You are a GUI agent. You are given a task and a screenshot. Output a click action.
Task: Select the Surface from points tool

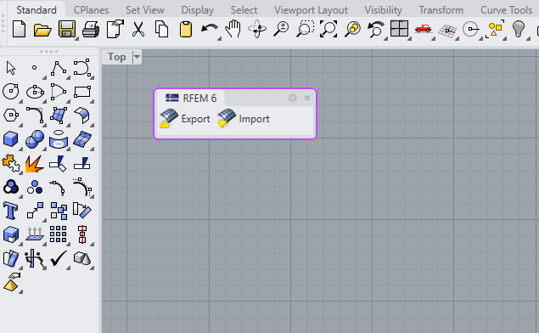[59, 116]
